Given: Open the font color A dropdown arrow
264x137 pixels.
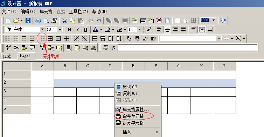Looking at the screenshot, I should (101, 30).
